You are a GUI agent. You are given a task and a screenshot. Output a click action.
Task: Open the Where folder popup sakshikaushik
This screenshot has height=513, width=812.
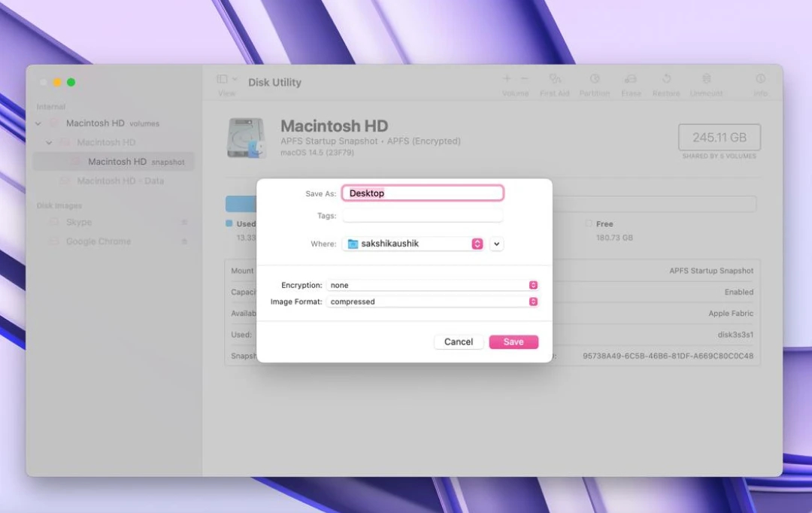[x=413, y=244]
